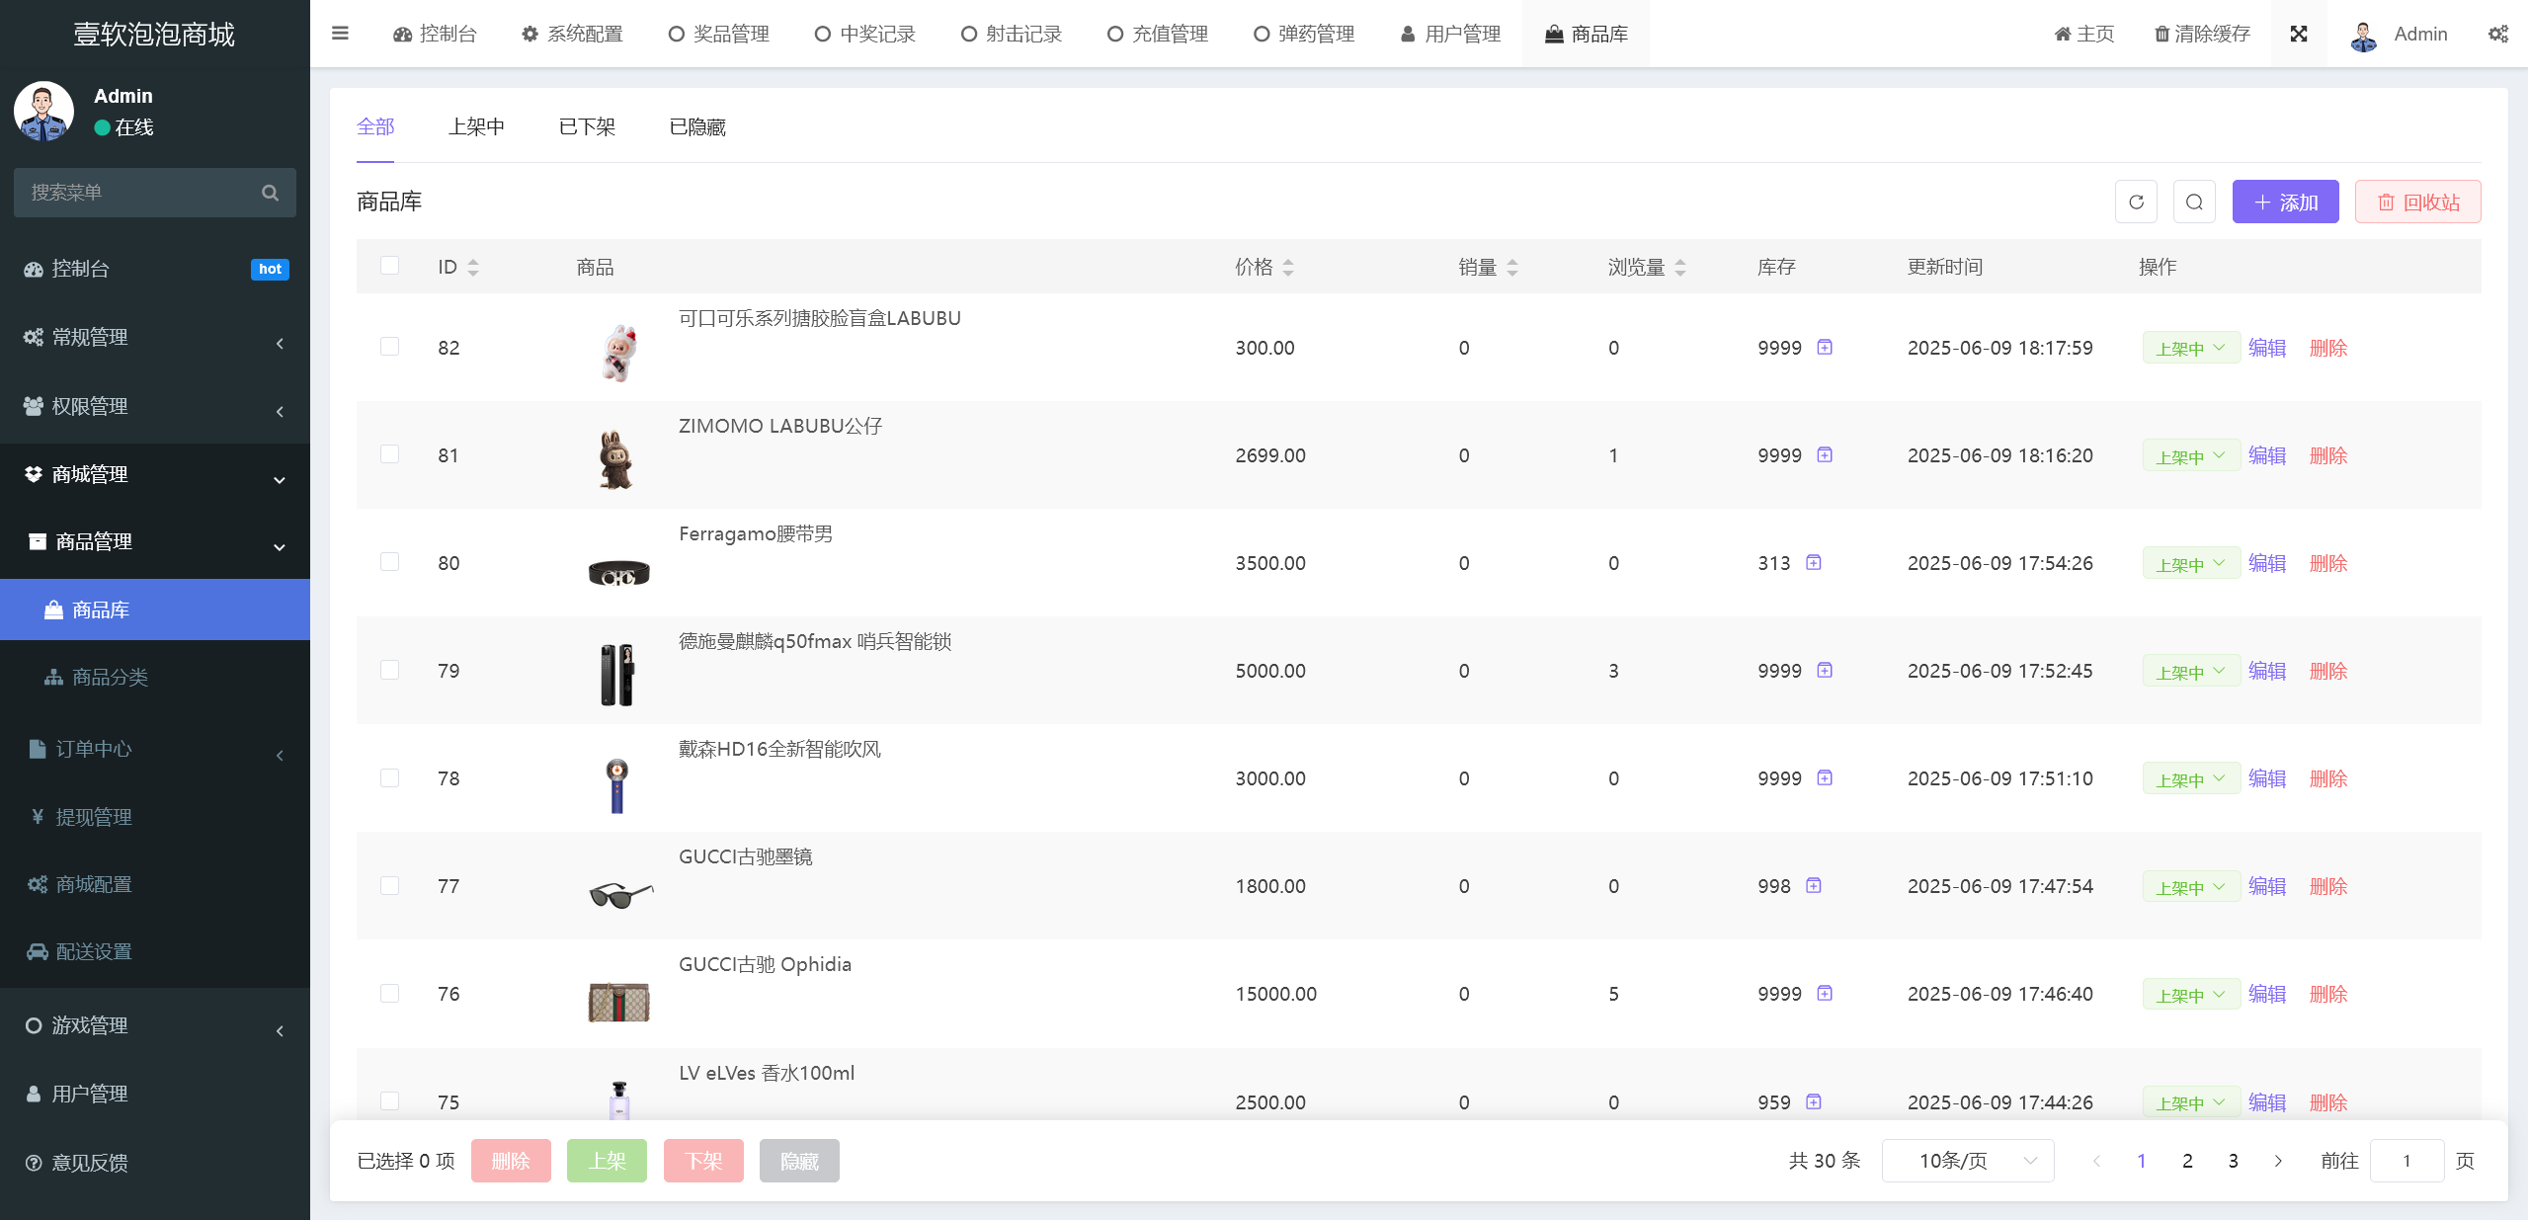This screenshot has height=1220, width=2528.
Task: Click the page number input field
Action: [x=2407, y=1160]
